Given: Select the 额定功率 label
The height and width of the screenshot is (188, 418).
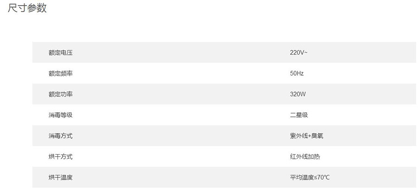Looking at the screenshot, I should [x=60, y=94].
